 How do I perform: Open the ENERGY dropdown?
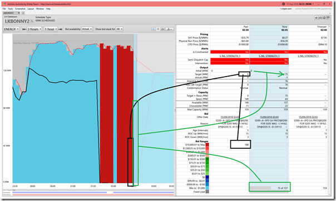(x=11, y=29)
